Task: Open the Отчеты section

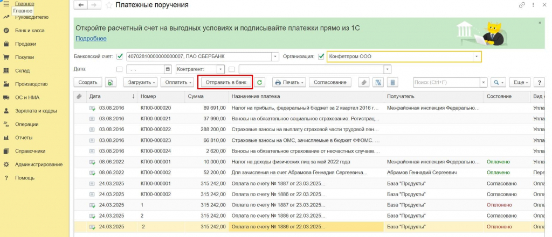Action: click(24, 137)
